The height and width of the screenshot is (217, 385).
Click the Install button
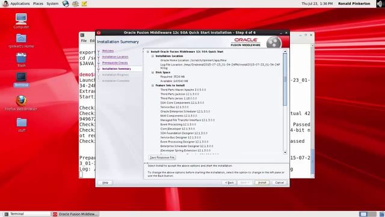click(262, 183)
